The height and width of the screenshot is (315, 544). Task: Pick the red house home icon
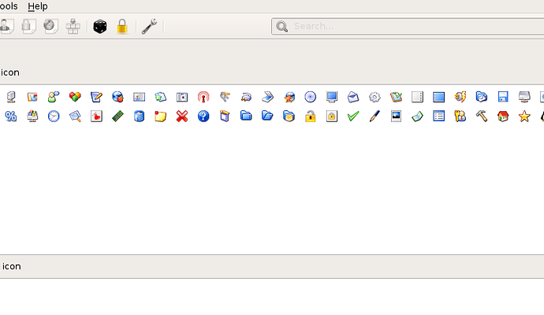tap(503, 117)
